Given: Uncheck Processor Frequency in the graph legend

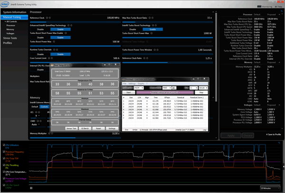Looking at the screenshot, I should [x=4, y=152].
